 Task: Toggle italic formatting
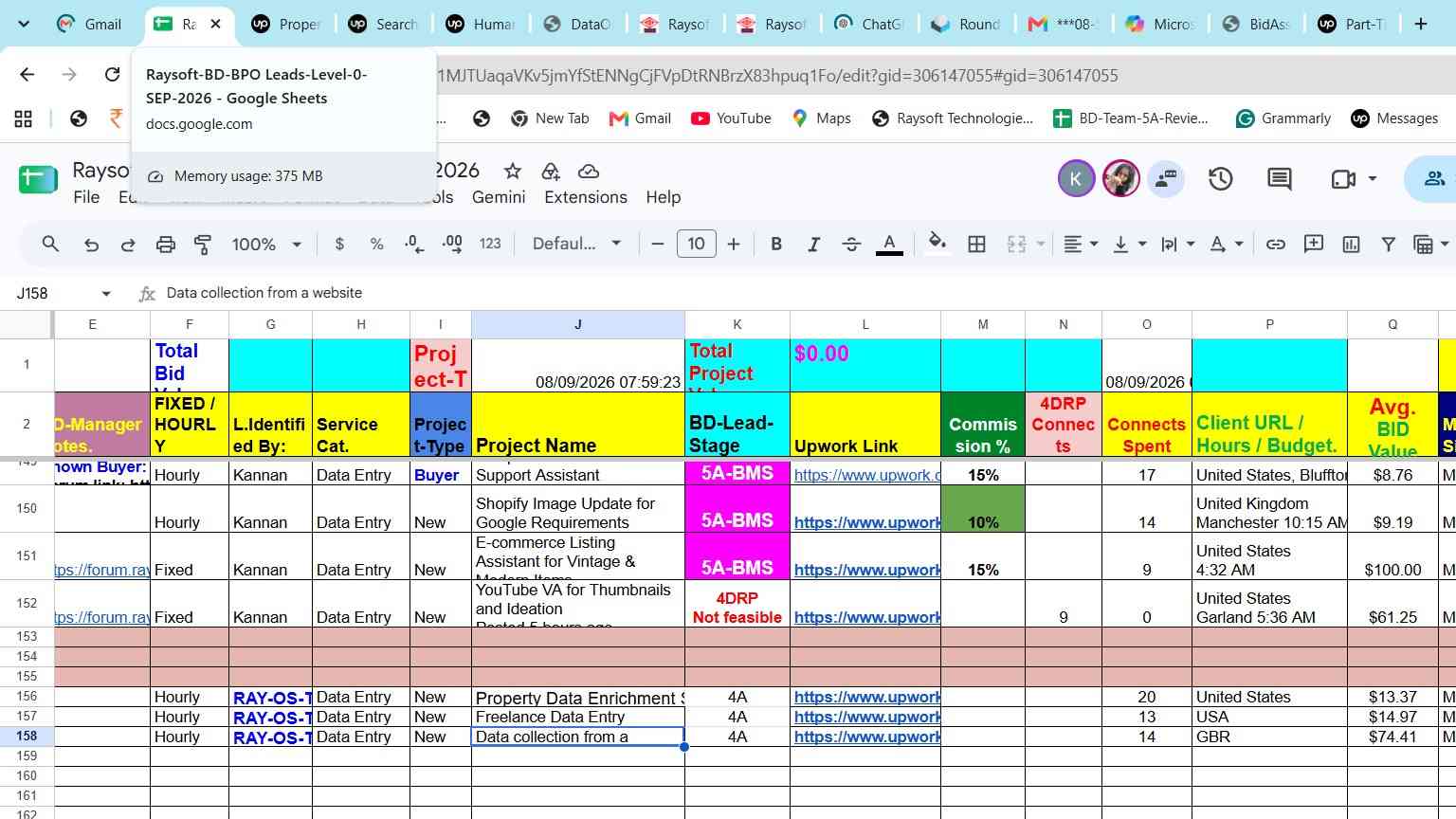813,245
